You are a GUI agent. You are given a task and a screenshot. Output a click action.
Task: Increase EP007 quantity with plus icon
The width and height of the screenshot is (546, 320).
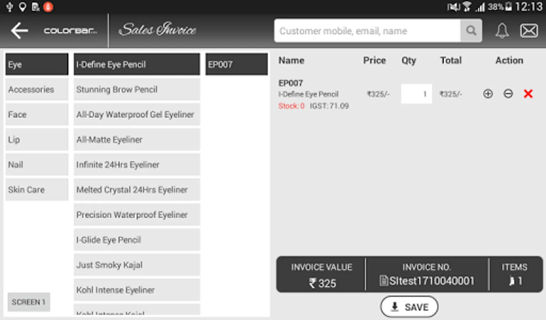click(488, 94)
